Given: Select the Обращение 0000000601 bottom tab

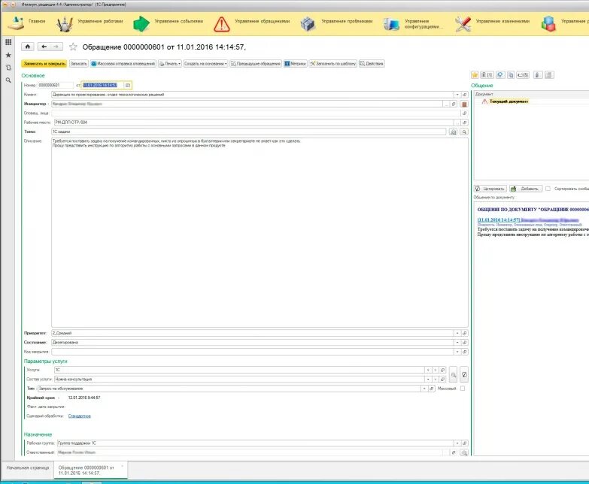Looking at the screenshot, I should 90,470.
